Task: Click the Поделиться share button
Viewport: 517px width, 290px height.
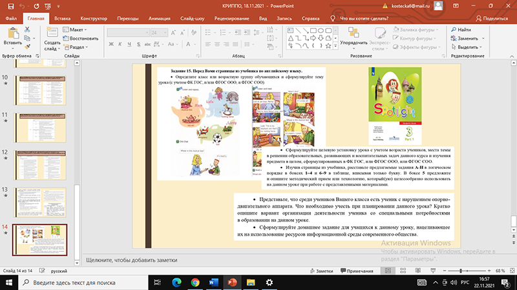Action: point(492,19)
